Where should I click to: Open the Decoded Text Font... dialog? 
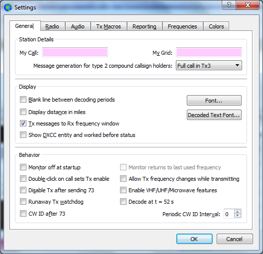[214, 115]
